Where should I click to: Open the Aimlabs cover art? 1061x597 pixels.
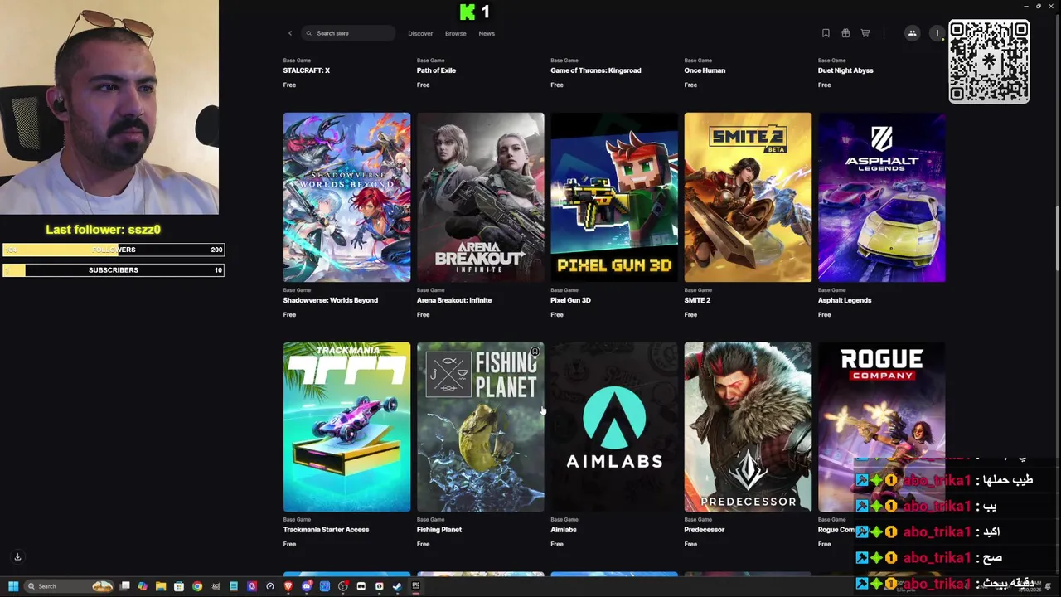[614, 427]
